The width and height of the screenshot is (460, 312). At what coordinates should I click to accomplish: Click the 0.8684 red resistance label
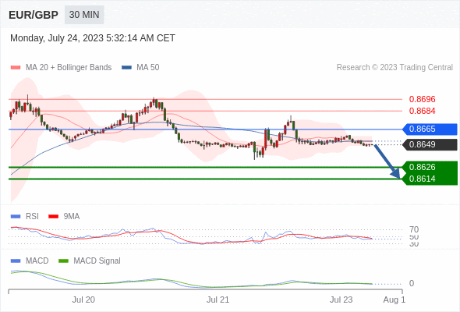[x=422, y=111]
